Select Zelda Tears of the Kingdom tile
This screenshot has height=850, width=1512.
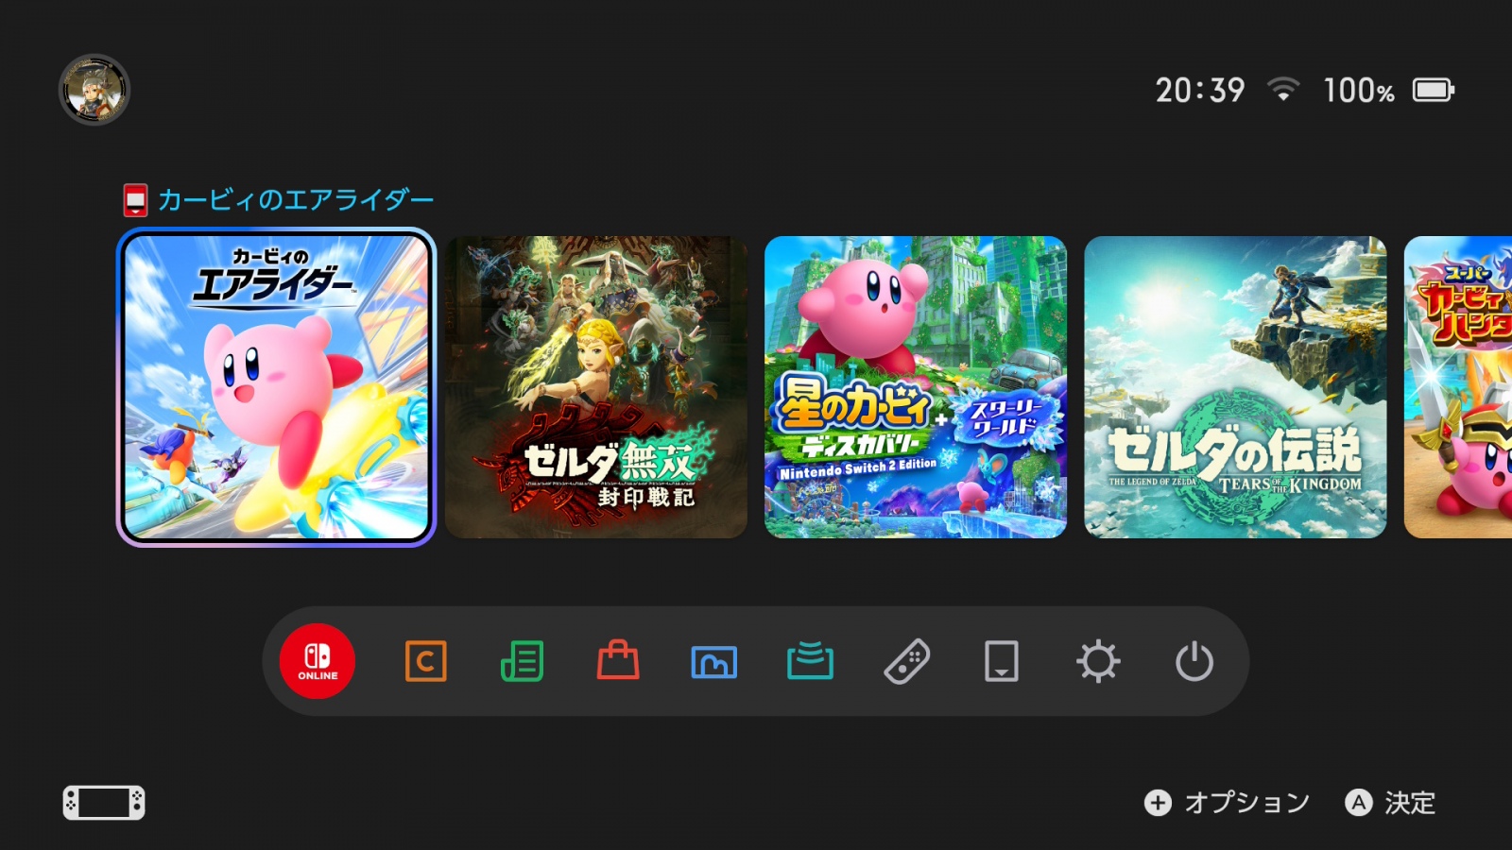tap(1235, 387)
